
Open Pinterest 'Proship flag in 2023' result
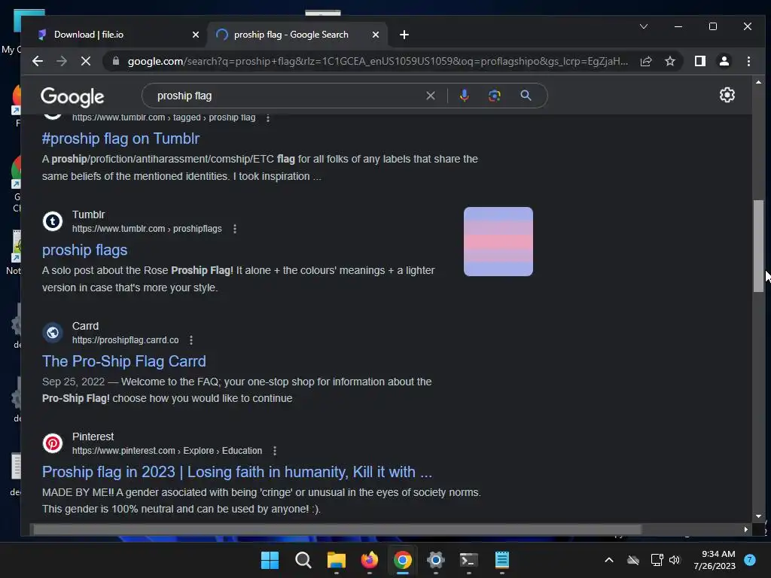tap(237, 472)
